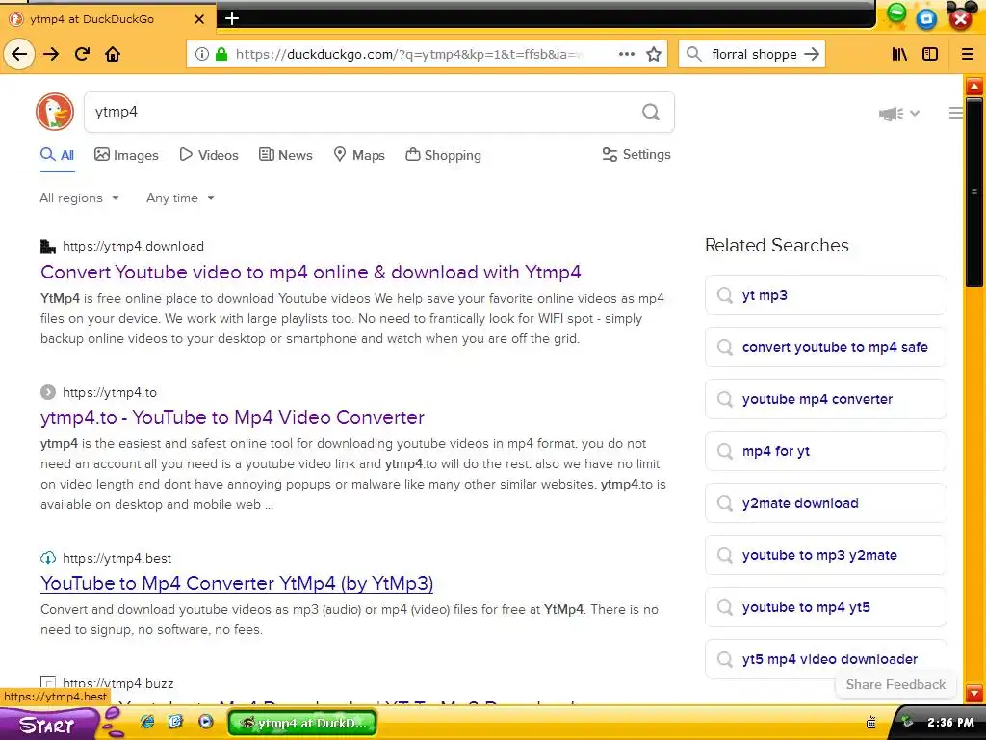
Task: Click the magnifier icon in DuckDuckGo search box
Action: 651,112
